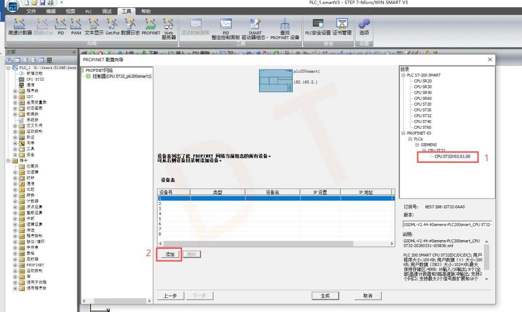The width and height of the screenshot is (522, 312).
Task: Expand the 状态图表 node
Action: tap(15, 109)
